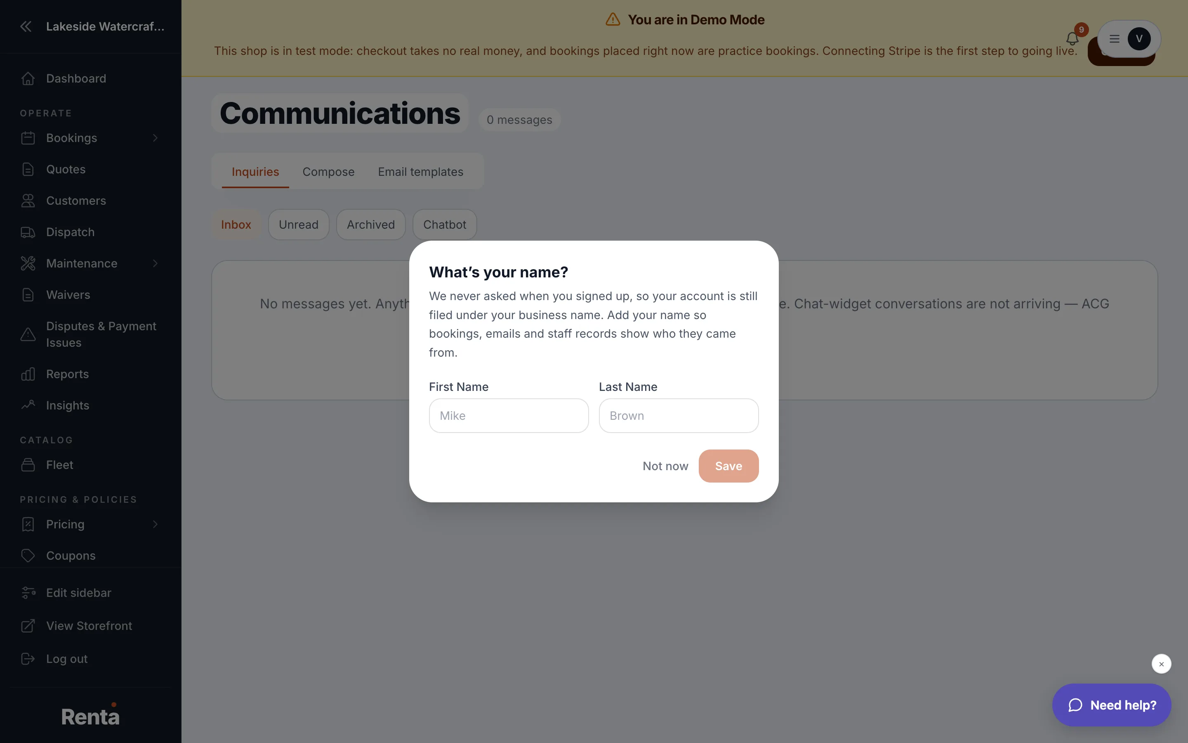Image resolution: width=1188 pixels, height=743 pixels.
Task: Select the Inbox filter
Action: (236, 225)
